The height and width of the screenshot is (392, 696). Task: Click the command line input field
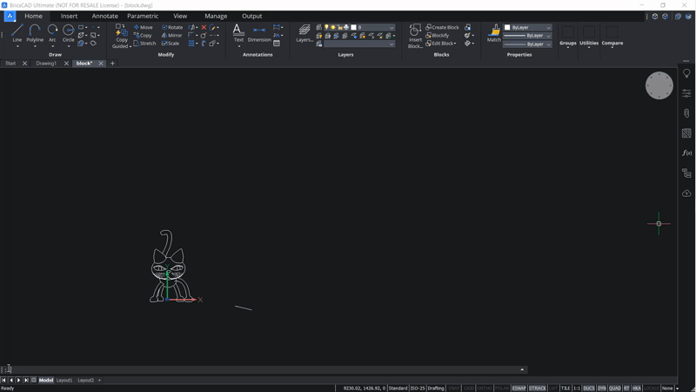point(264,369)
